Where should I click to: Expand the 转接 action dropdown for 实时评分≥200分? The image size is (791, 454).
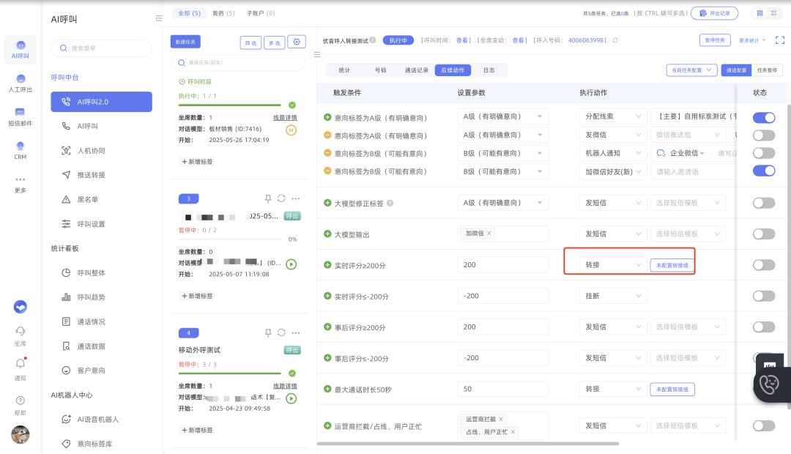(x=612, y=265)
